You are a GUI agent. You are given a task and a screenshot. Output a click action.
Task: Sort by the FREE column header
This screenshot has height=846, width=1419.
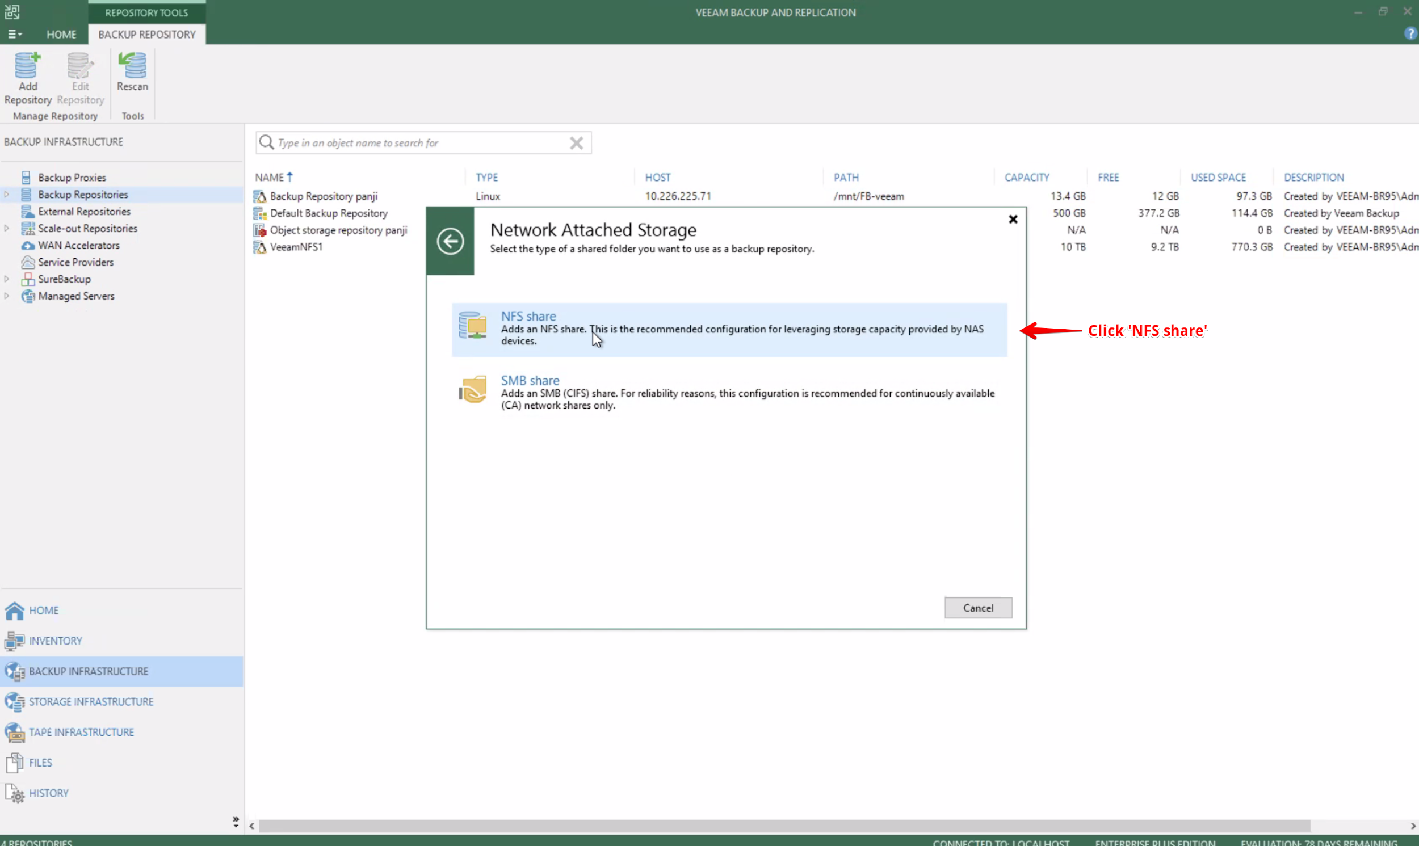(1108, 177)
